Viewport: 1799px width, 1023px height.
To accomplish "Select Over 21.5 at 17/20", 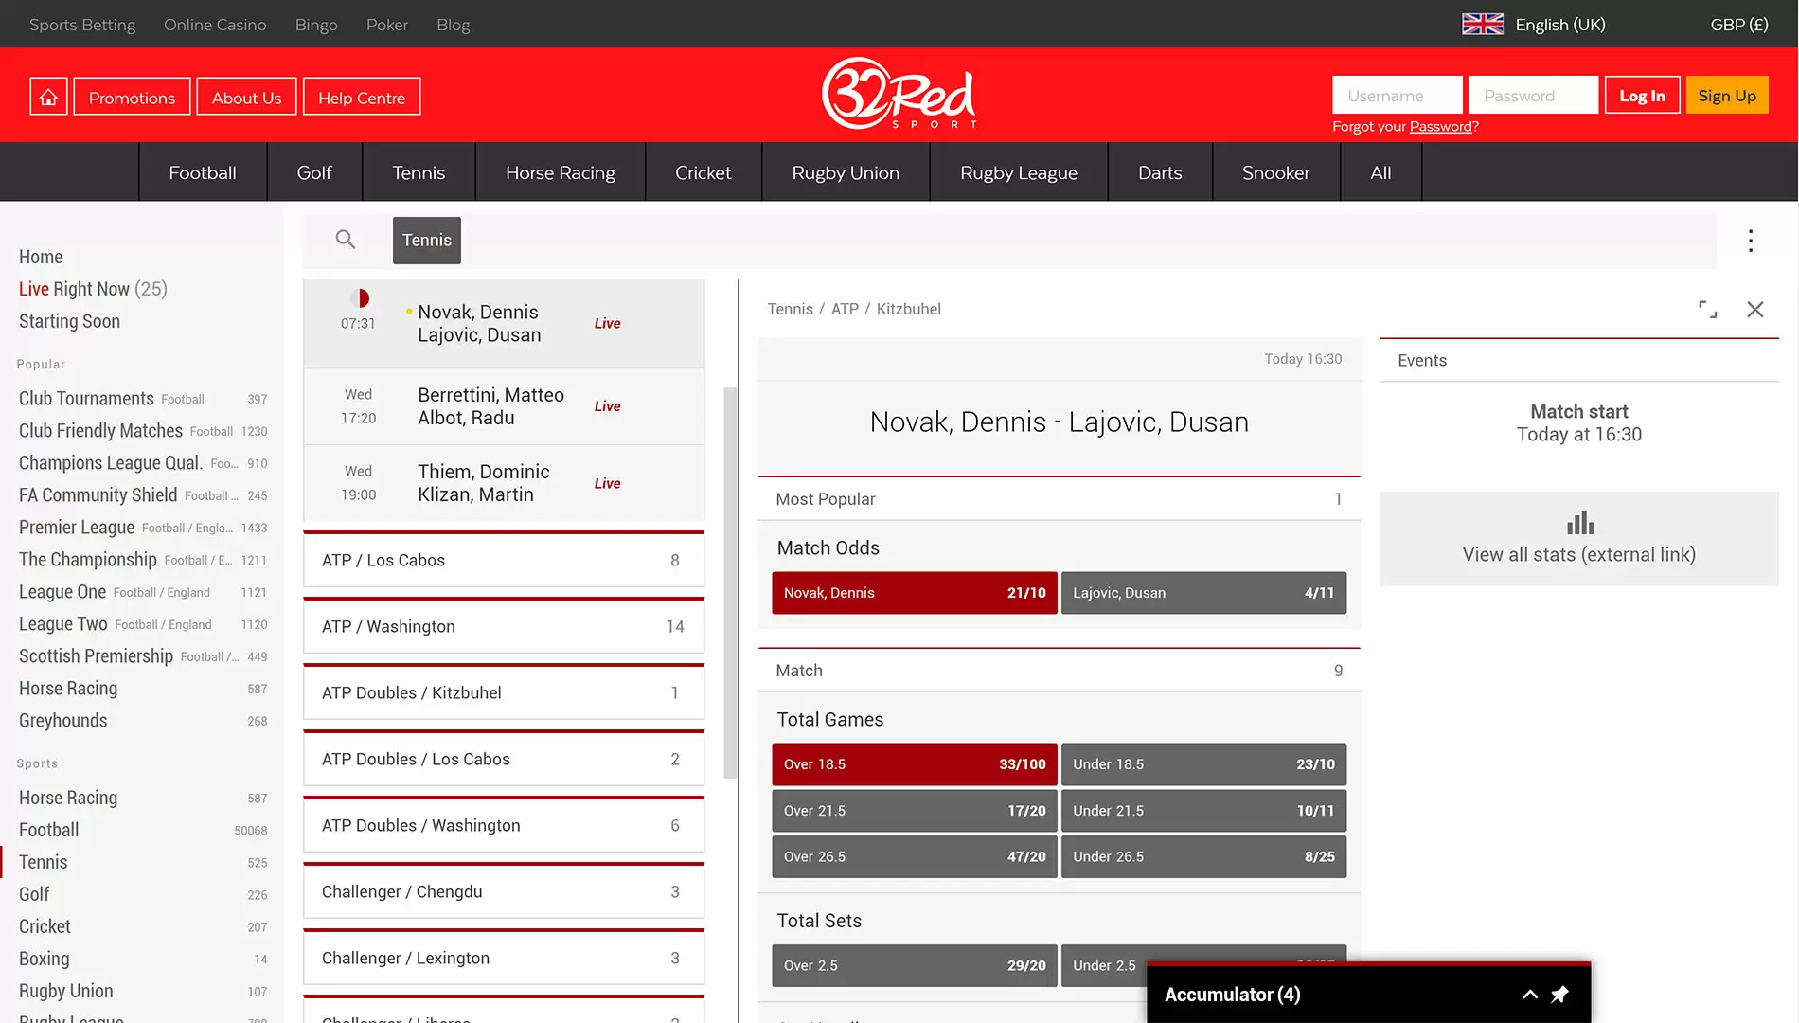I will pyautogui.click(x=915, y=811).
